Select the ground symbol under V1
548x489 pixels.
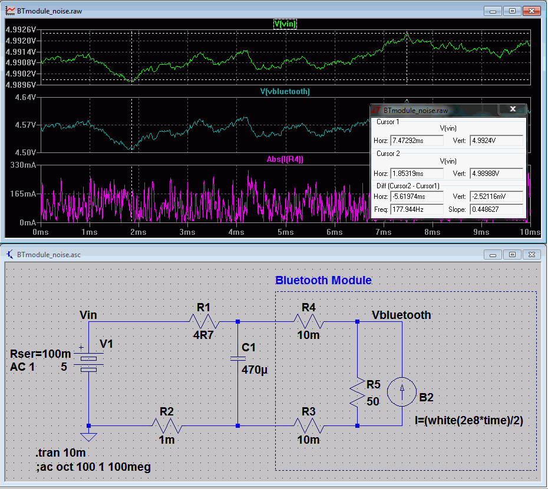[88, 436]
